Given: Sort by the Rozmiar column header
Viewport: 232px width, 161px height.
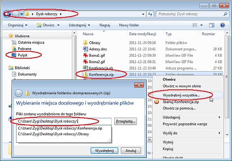Looking at the screenshot, I should tap(208, 34).
